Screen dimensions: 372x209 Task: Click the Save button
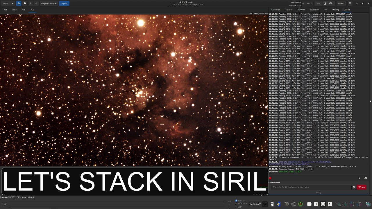[x=319, y=3]
